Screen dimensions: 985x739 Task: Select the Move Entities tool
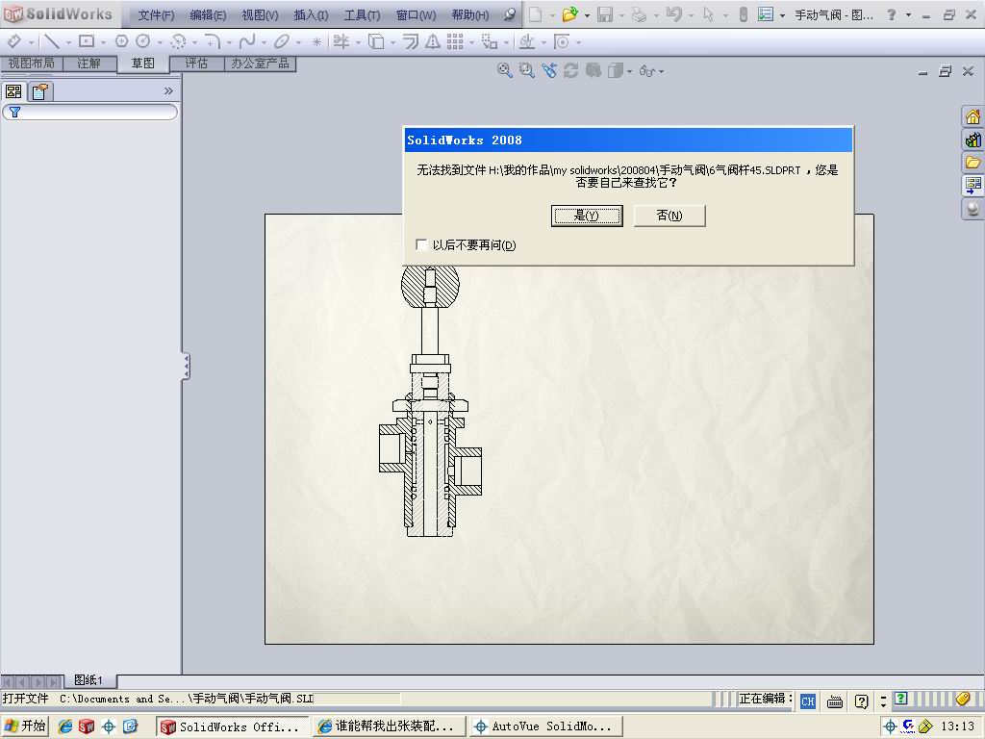point(490,41)
